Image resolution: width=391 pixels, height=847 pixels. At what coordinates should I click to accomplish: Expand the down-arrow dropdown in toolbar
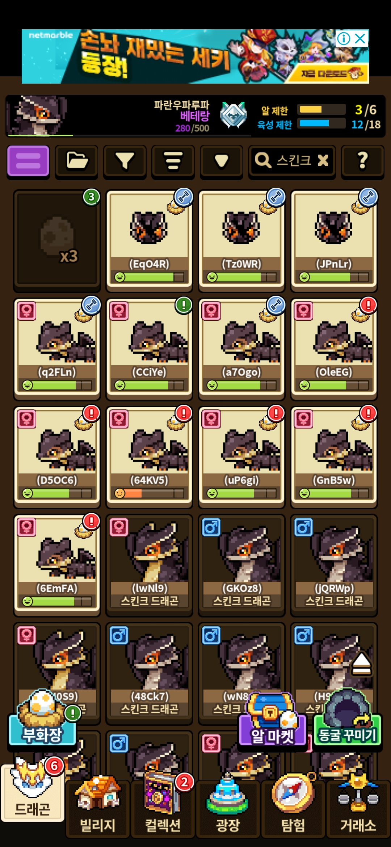tap(221, 161)
